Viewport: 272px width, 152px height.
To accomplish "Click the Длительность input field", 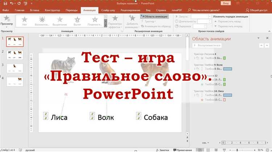I will 204,21.
